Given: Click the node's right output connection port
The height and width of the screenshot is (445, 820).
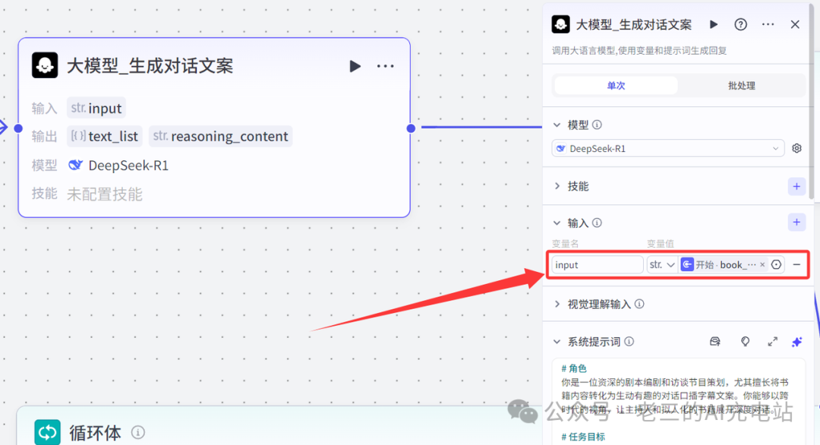Looking at the screenshot, I should (411, 128).
